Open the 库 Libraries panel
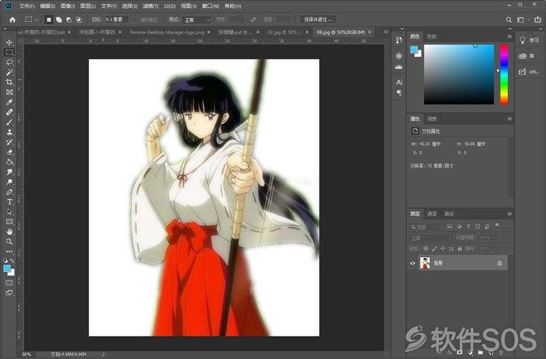546x359 pixels. coord(527,56)
